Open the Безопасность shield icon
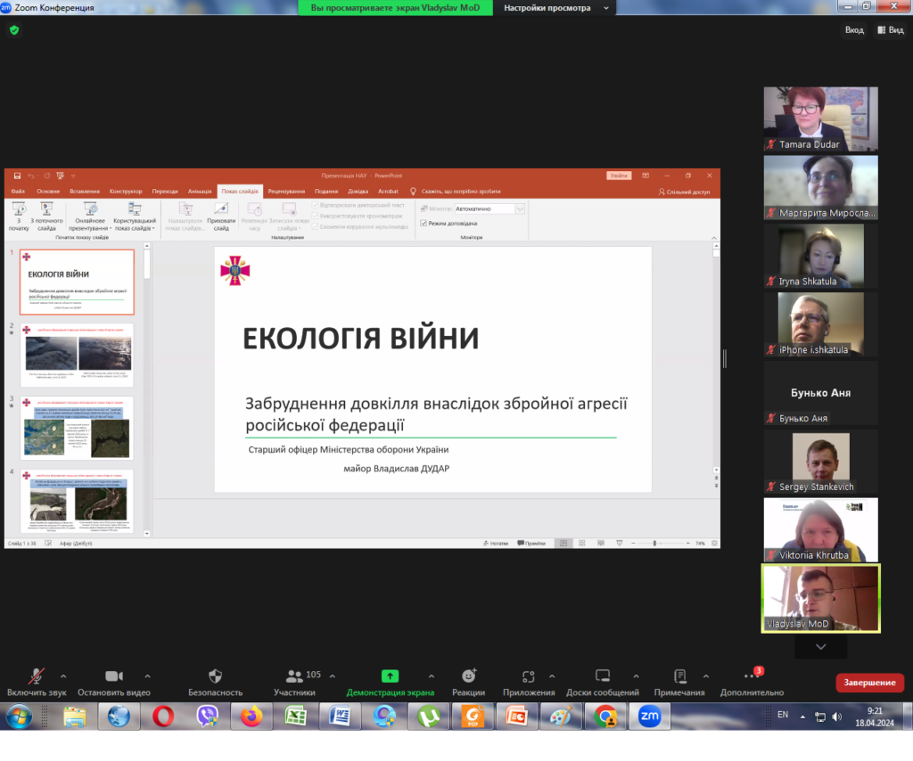Screen dimensions: 913x761 tap(215, 676)
